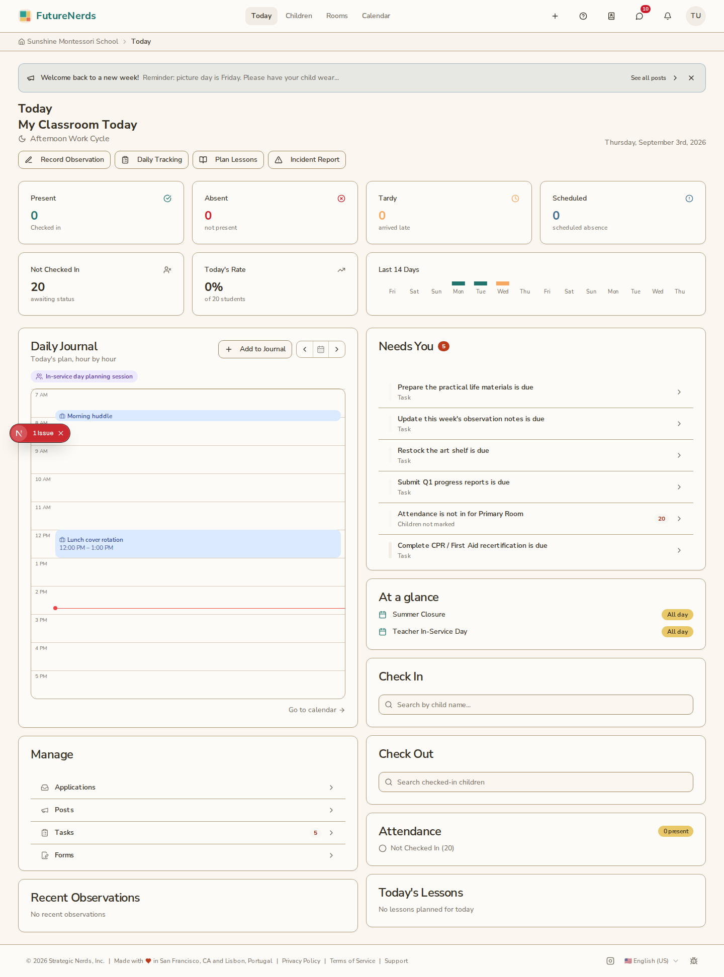Open the Calendar tab

click(x=376, y=16)
